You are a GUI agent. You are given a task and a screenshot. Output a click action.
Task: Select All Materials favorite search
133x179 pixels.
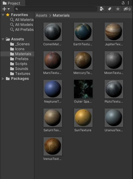click(24, 20)
